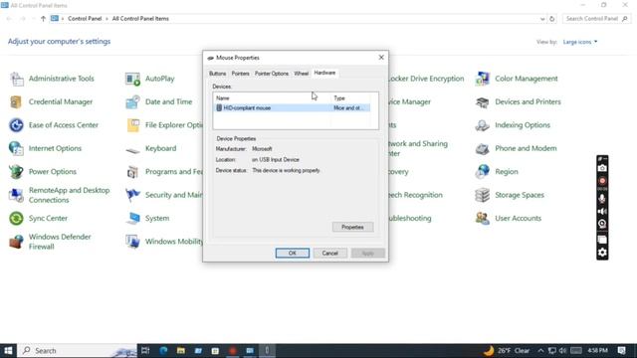Screen dimensions: 637x358
Task: Click OK in Mouse Properties
Action: tap(292, 253)
